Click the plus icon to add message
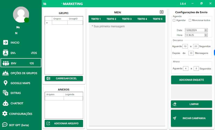Viewport: 215px width, 130px height. coord(162,12)
